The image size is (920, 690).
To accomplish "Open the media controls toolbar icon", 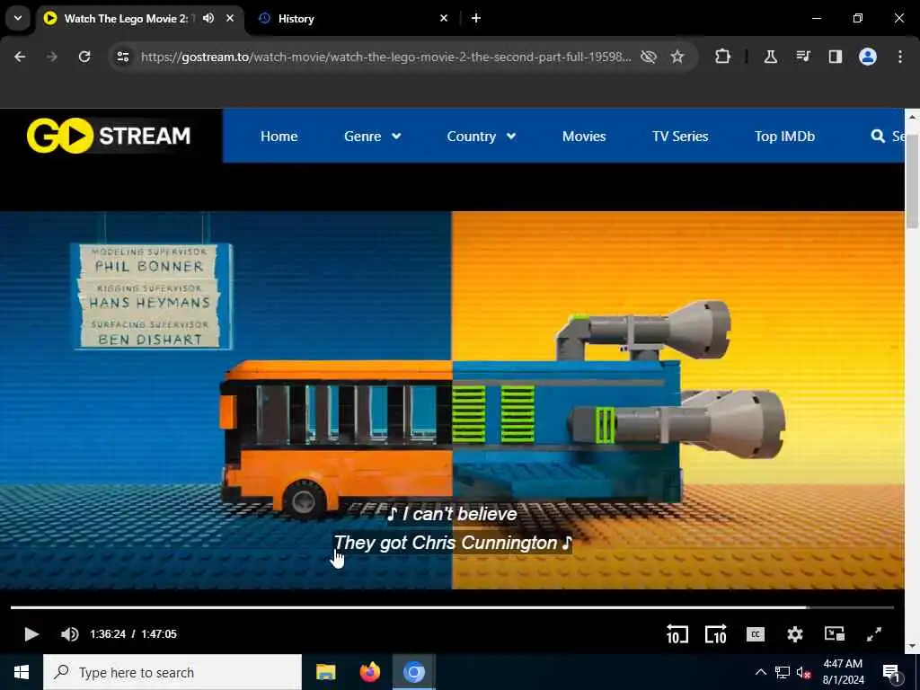I will coord(802,57).
